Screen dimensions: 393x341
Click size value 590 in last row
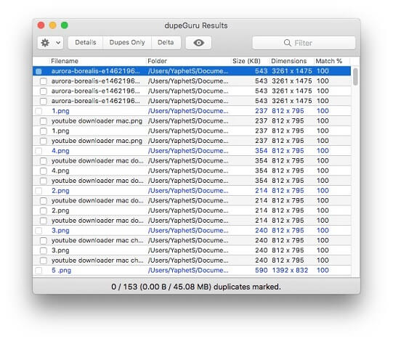262,271
